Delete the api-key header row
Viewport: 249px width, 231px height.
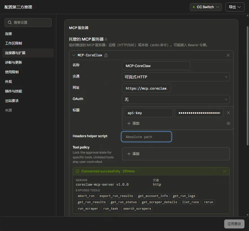coord(228,113)
